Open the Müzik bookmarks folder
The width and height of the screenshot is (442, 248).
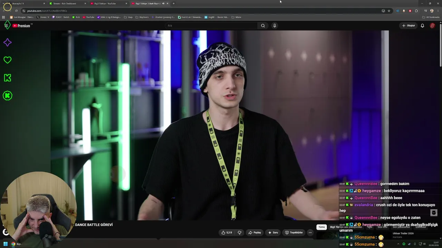[237, 17]
